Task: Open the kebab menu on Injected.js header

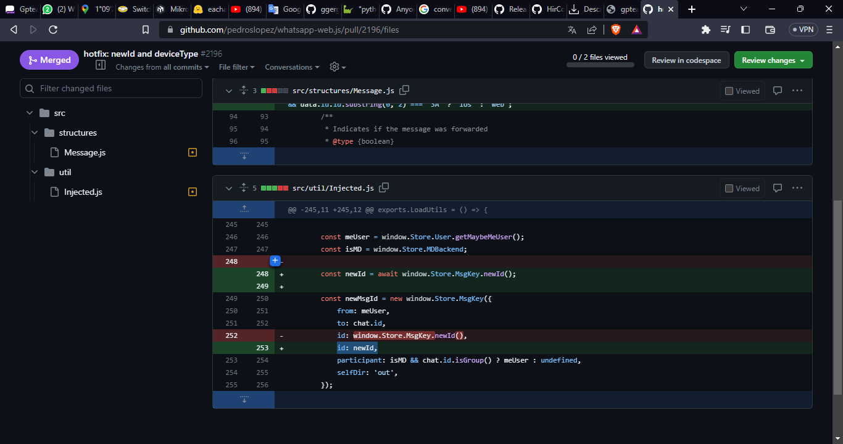Action: (x=797, y=188)
